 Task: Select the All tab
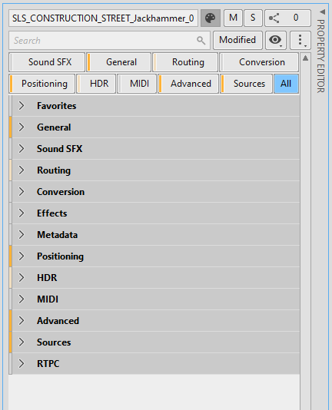tap(286, 84)
